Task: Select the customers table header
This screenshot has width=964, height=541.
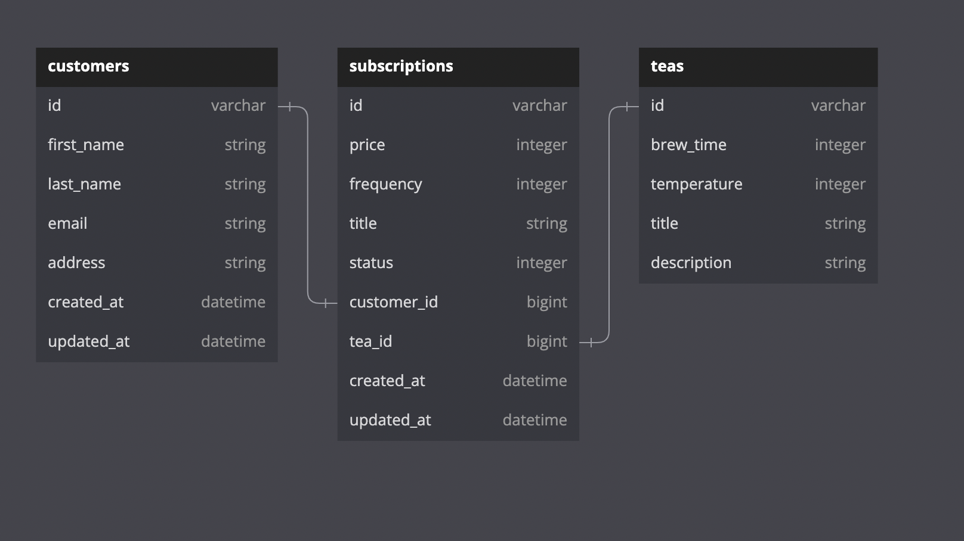Action: [157, 67]
